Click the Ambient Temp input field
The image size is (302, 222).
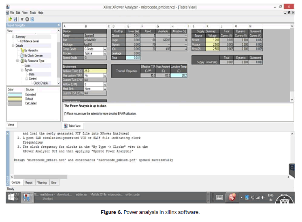[x=94, y=71]
